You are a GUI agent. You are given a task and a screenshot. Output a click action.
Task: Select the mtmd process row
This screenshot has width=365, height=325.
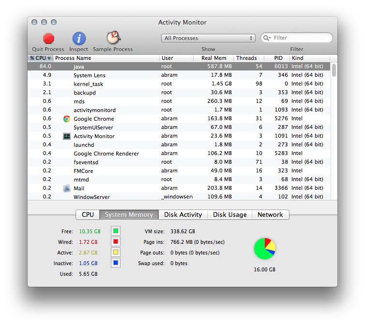pos(179,180)
